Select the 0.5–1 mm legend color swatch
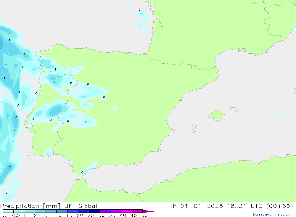Viewport: 296px width, 217px height. click(x=19, y=211)
